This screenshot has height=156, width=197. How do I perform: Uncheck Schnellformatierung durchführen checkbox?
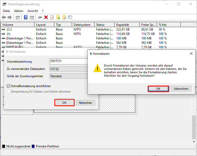[9, 86]
